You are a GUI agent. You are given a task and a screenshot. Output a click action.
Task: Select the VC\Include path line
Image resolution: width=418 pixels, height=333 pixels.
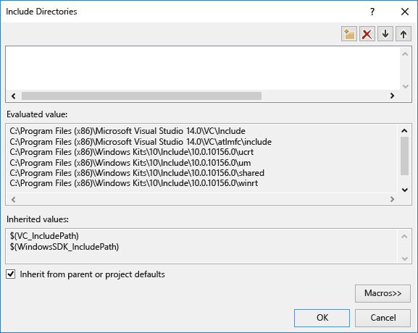[x=128, y=131]
